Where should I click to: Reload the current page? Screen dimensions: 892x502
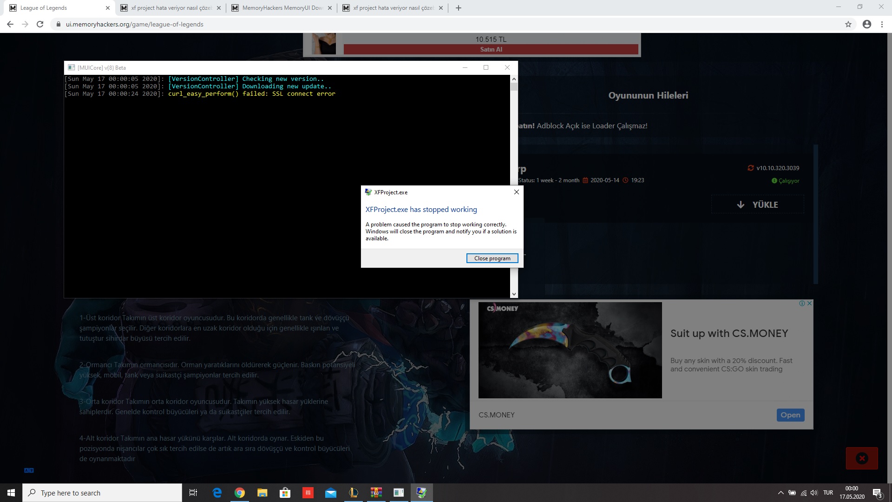tap(40, 24)
